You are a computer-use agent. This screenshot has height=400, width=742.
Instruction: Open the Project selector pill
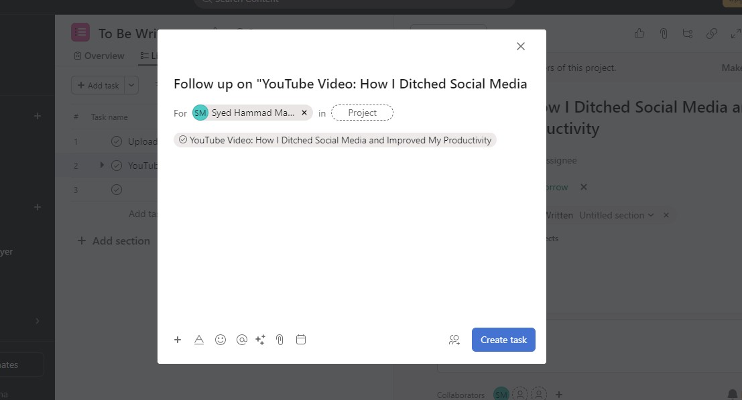[362, 113]
